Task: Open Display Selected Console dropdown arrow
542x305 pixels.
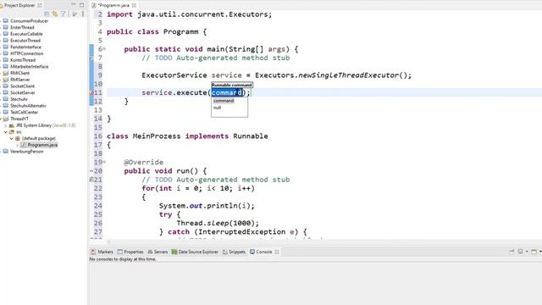Action: 527,252
